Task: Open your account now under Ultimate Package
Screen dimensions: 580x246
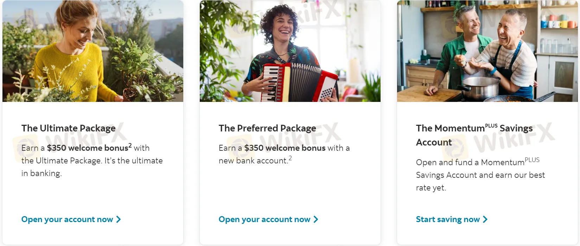Action: (67, 219)
